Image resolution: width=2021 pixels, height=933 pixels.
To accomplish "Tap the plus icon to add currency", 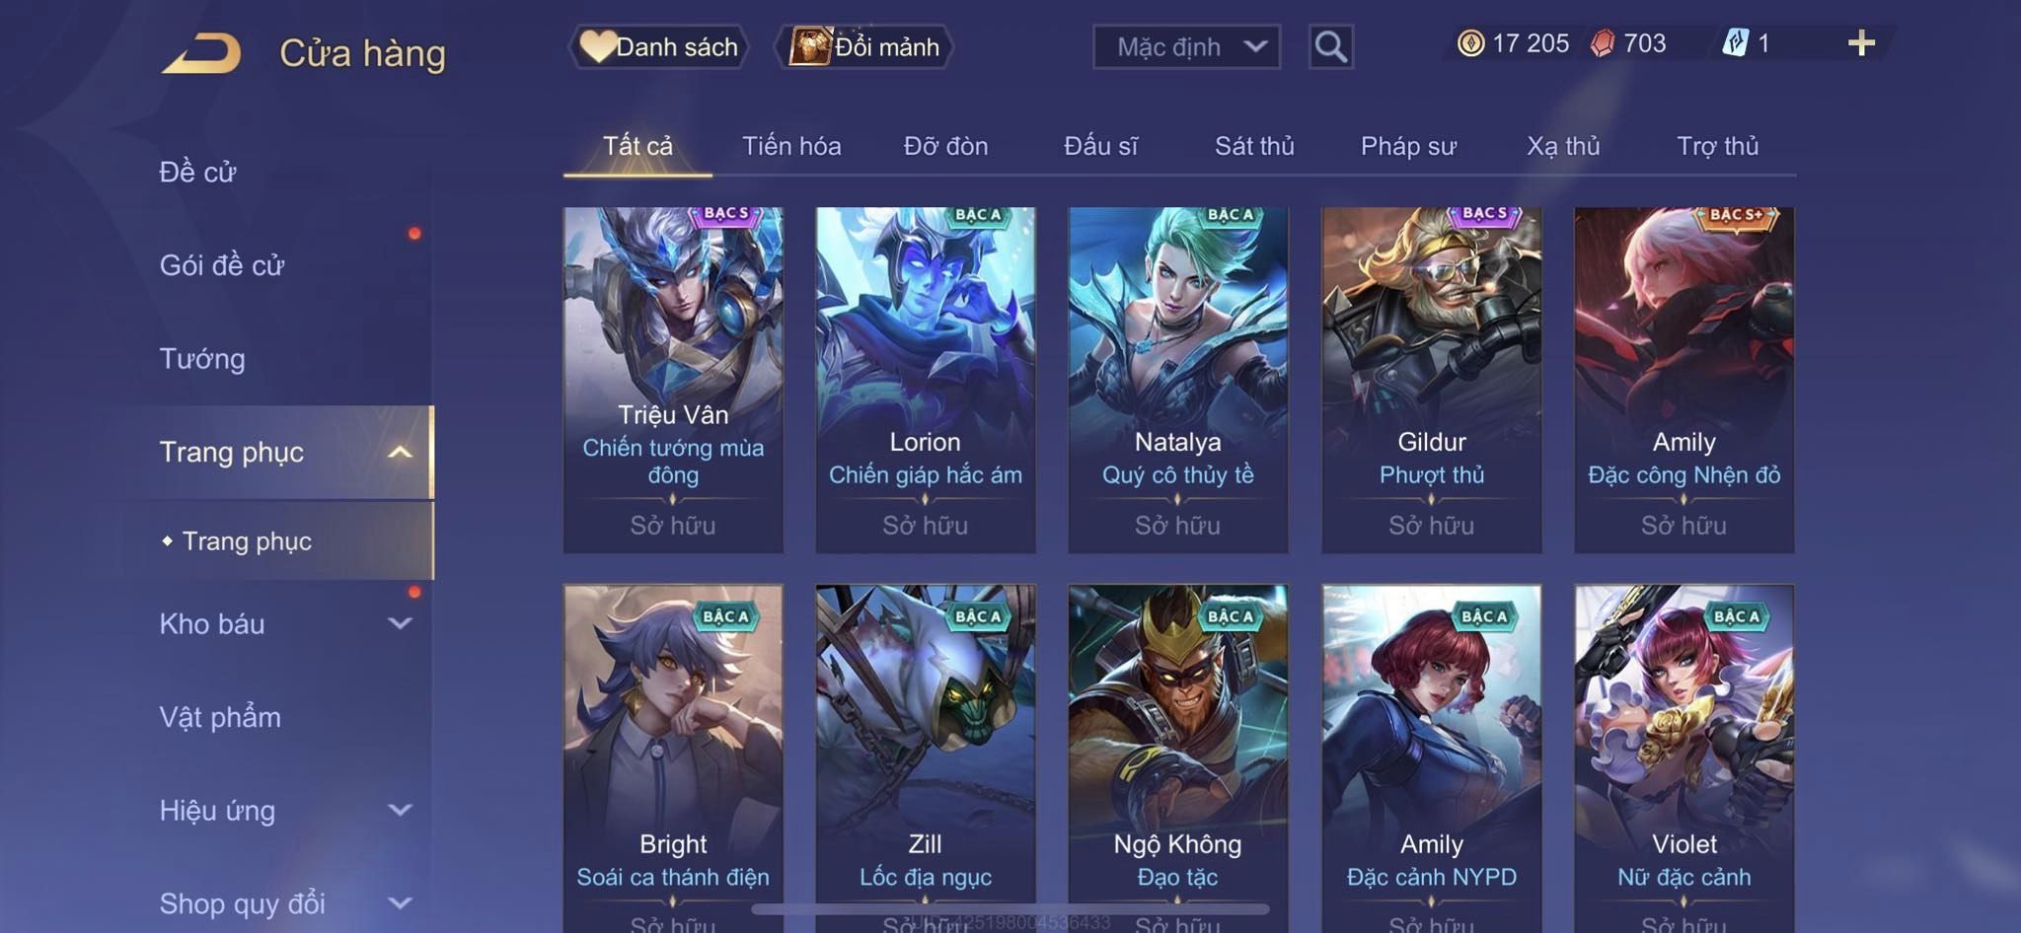I will [x=1861, y=43].
